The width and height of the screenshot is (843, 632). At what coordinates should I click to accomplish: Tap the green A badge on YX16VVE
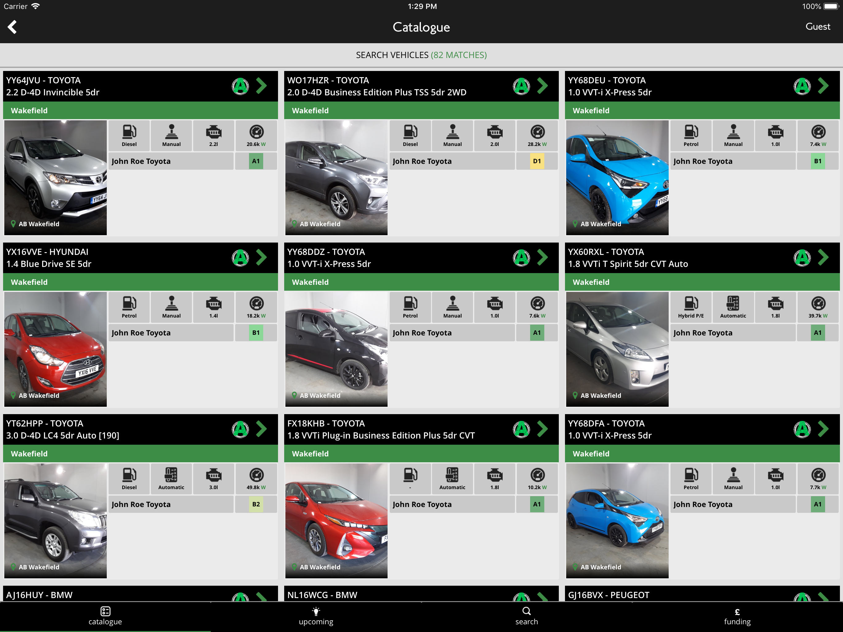[240, 258]
